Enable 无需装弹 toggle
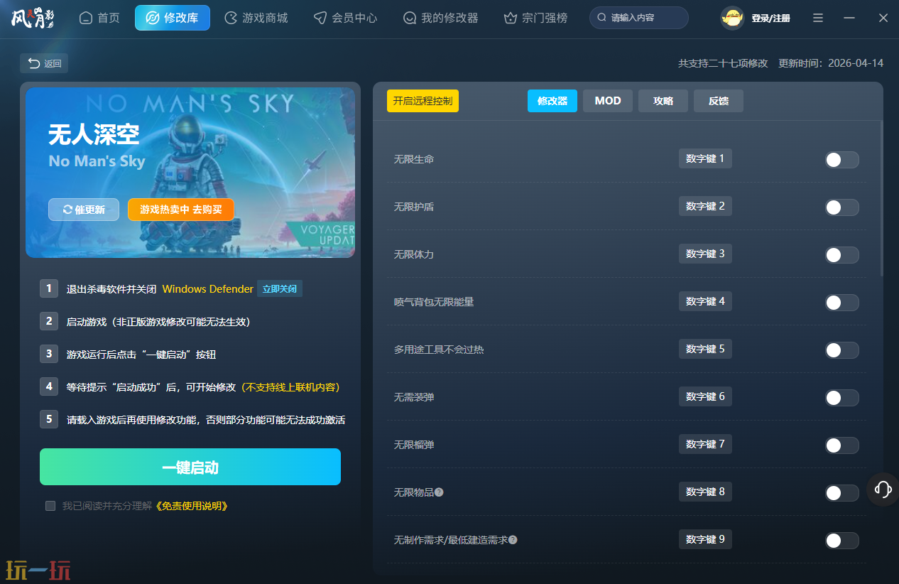This screenshot has width=899, height=584. tap(841, 398)
